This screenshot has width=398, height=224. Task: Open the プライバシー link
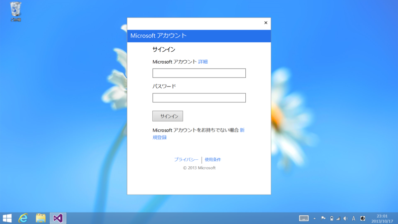[186, 159]
